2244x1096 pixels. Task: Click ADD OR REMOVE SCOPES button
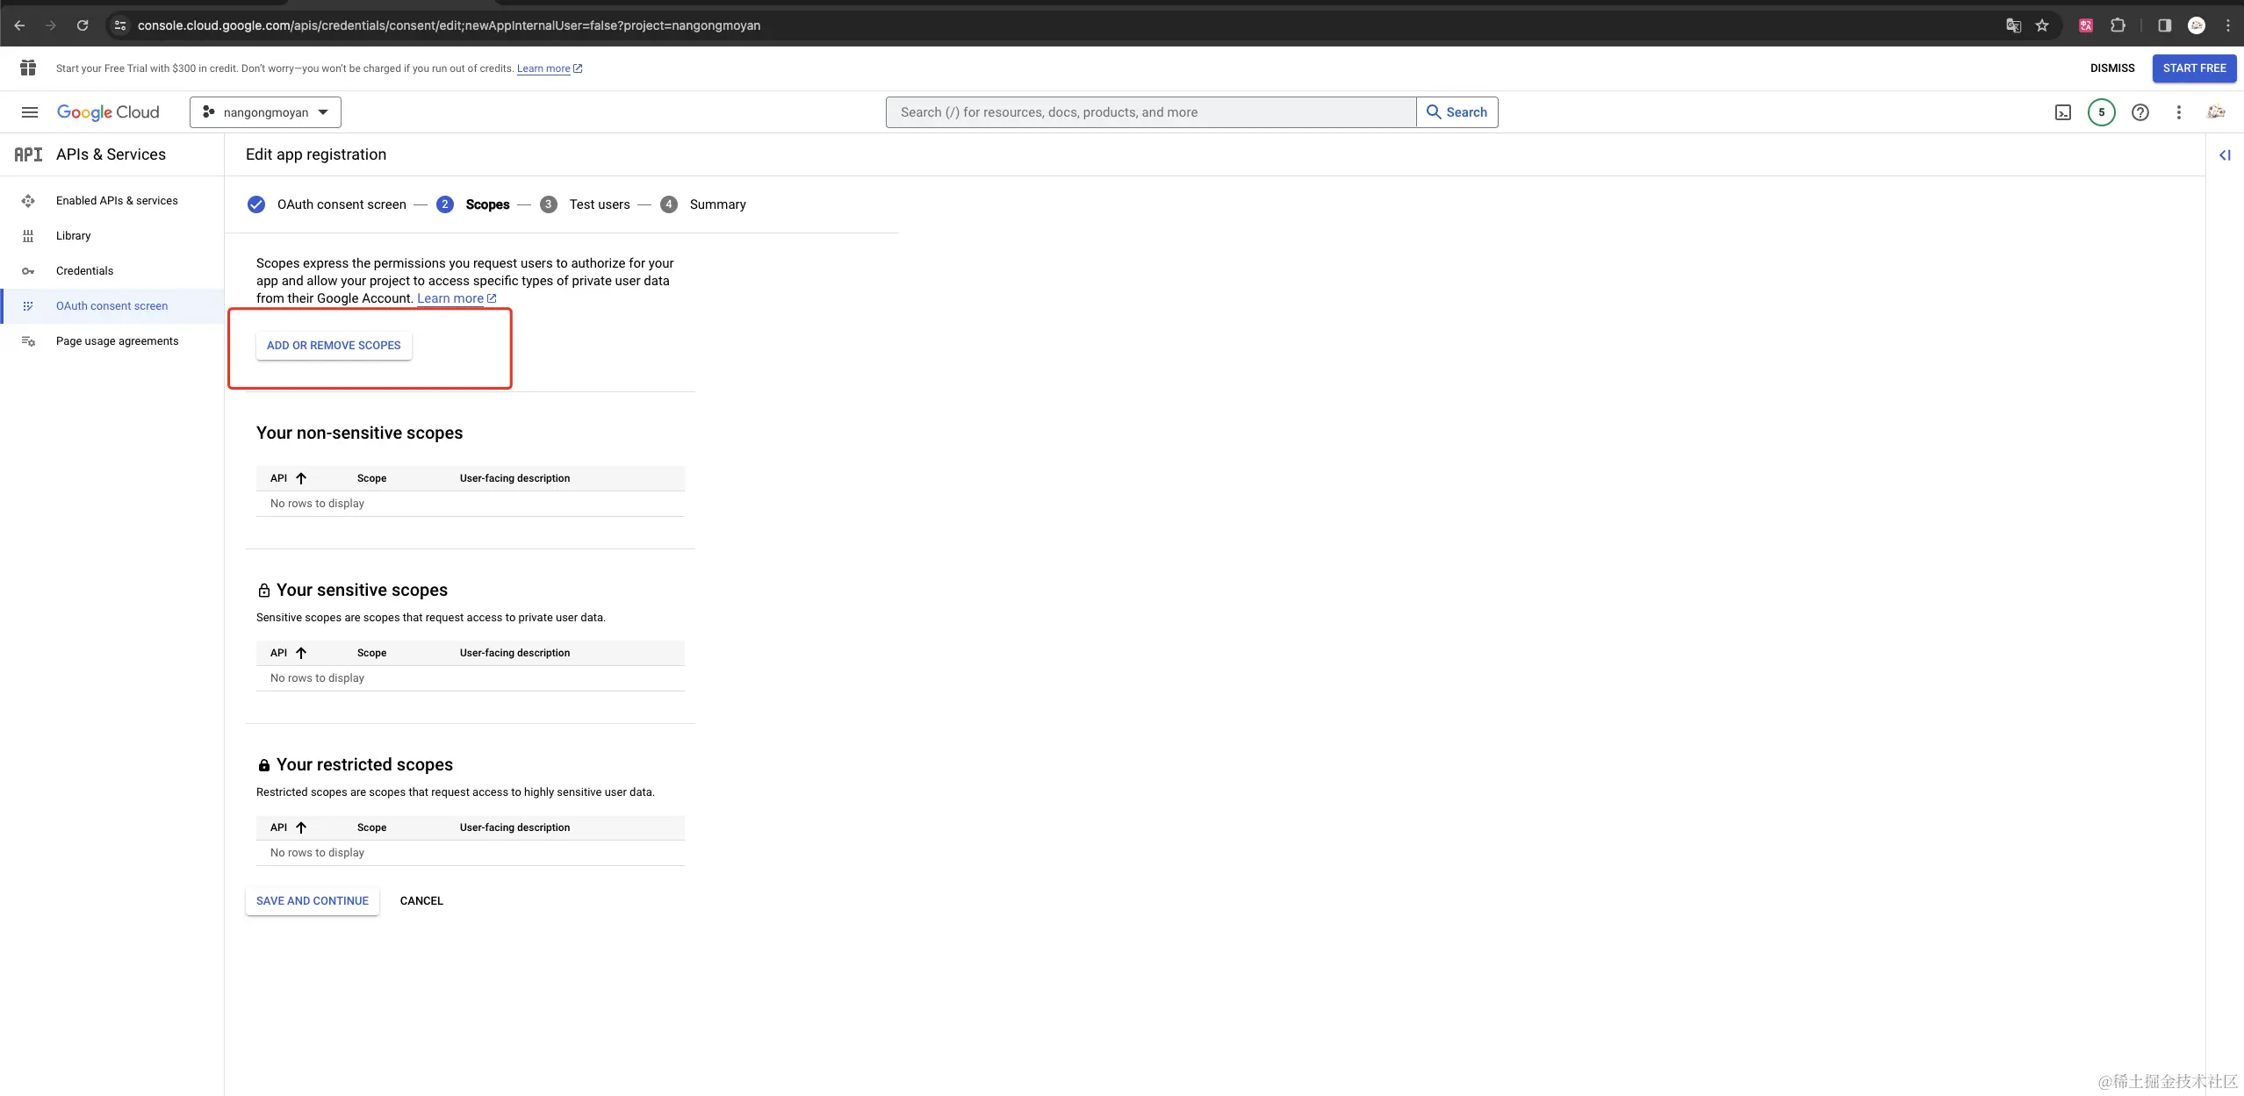pyautogui.click(x=334, y=346)
